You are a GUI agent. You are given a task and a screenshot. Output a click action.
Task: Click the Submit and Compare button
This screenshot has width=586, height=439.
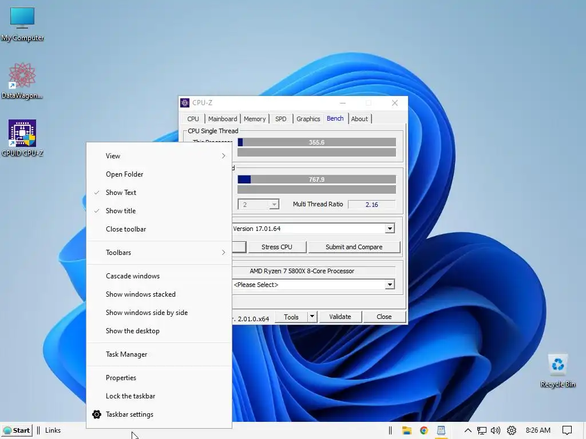click(354, 247)
